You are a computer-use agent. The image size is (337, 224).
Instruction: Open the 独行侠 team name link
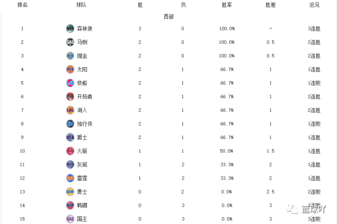tap(85, 124)
